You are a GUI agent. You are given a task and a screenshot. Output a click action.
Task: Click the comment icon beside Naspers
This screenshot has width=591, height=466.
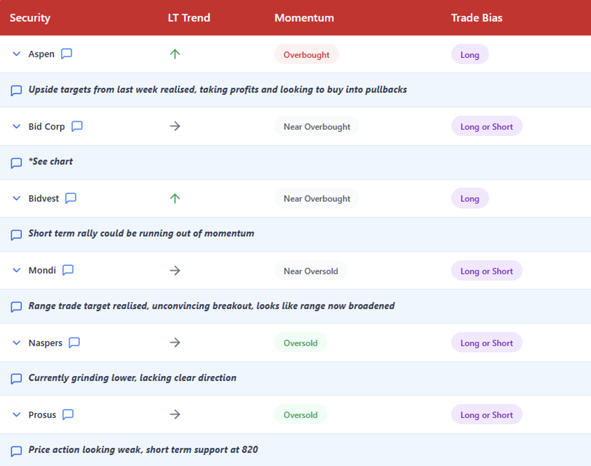pos(74,343)
